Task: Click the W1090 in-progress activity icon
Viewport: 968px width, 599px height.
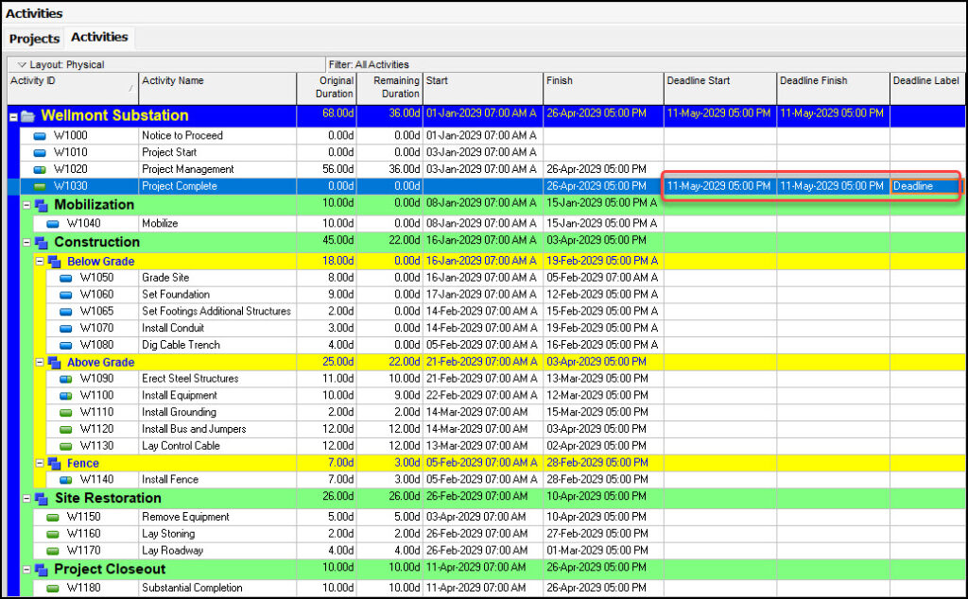Action: point(66,379)
